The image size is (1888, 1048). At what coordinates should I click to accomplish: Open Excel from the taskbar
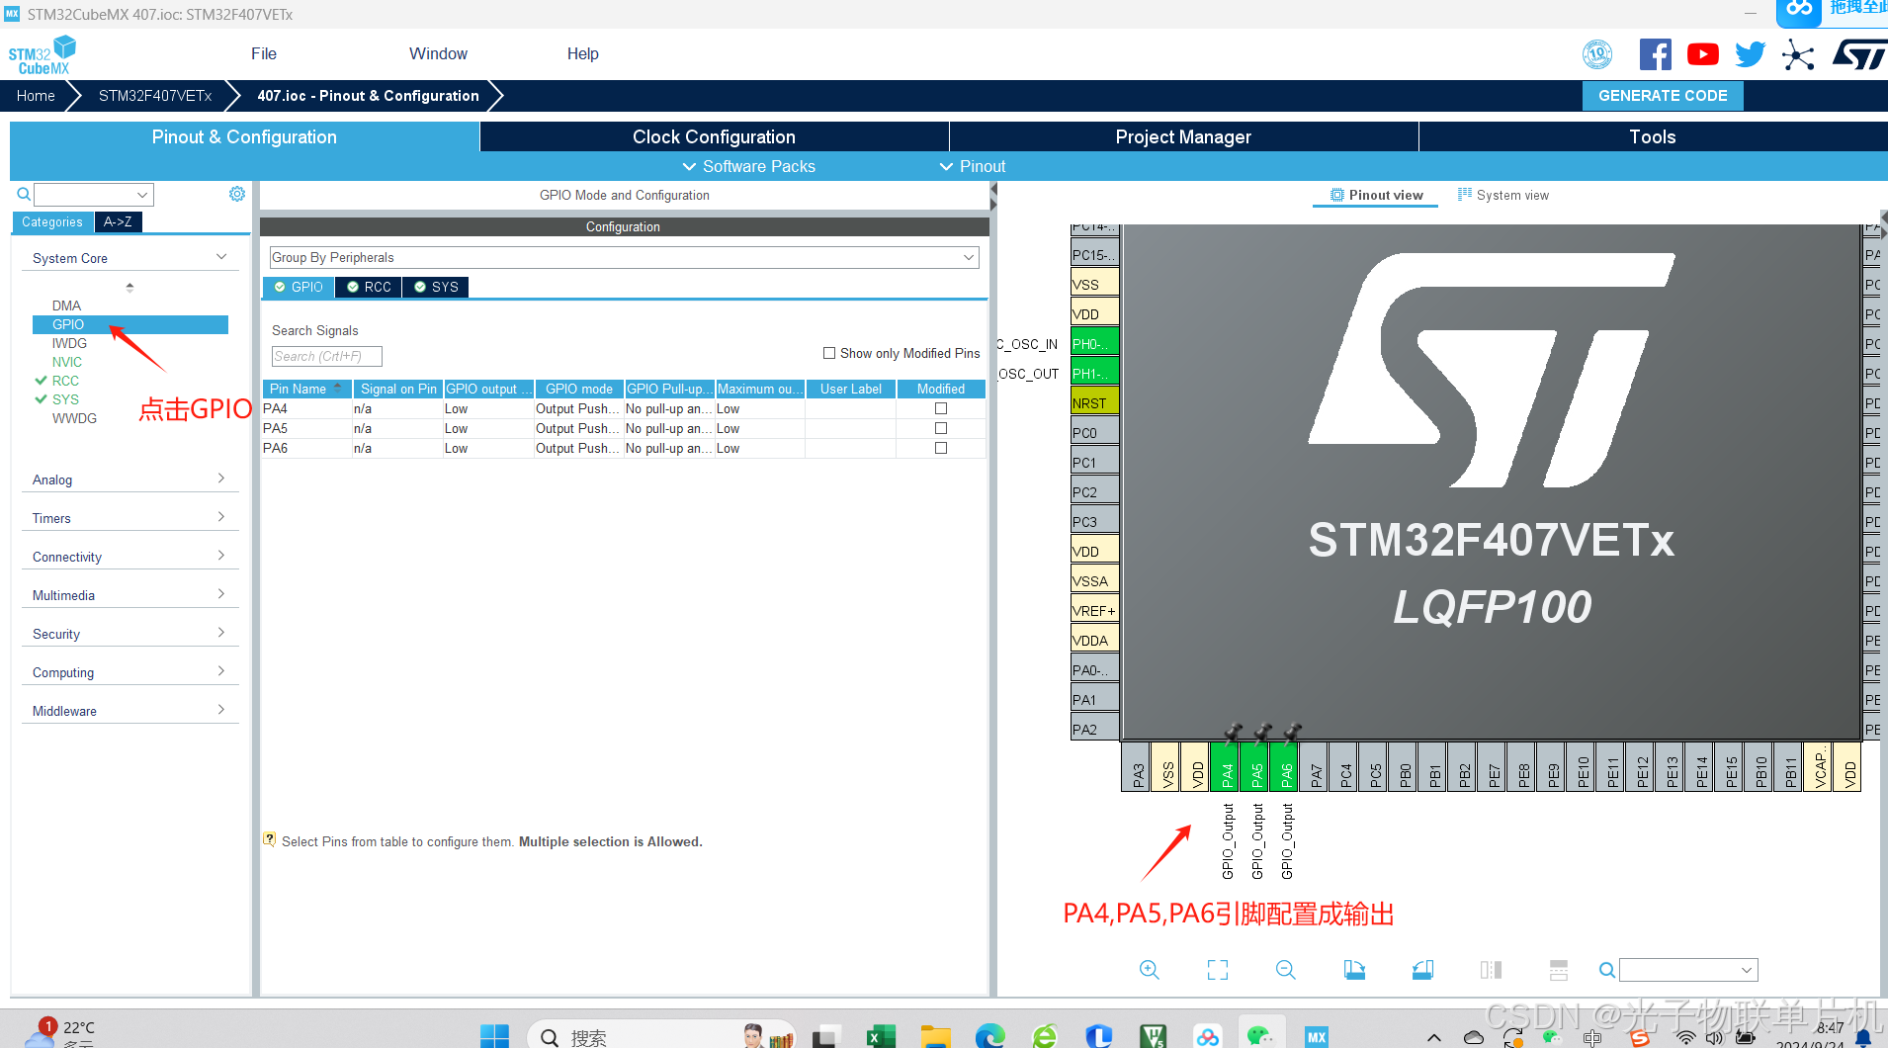click(x=880, y=1036)
